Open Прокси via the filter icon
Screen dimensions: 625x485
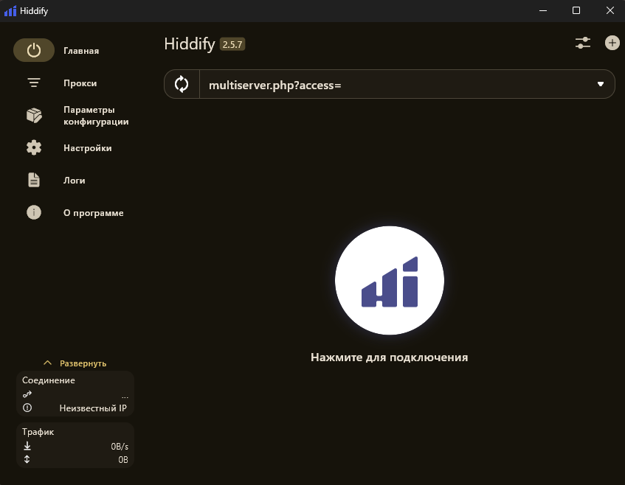[34, 83]
